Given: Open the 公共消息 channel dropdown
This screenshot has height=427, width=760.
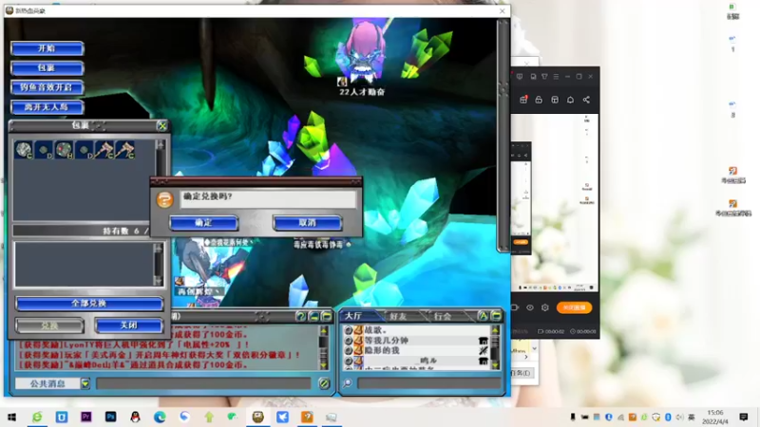Looking at the screenshot, I should point(85,384).
